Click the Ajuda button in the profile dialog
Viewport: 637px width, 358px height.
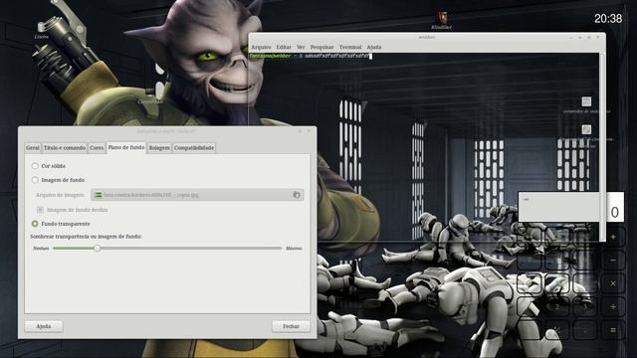coord(44,326)
